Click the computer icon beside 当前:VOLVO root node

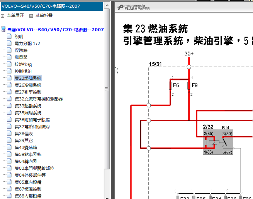tap(3, 29)
